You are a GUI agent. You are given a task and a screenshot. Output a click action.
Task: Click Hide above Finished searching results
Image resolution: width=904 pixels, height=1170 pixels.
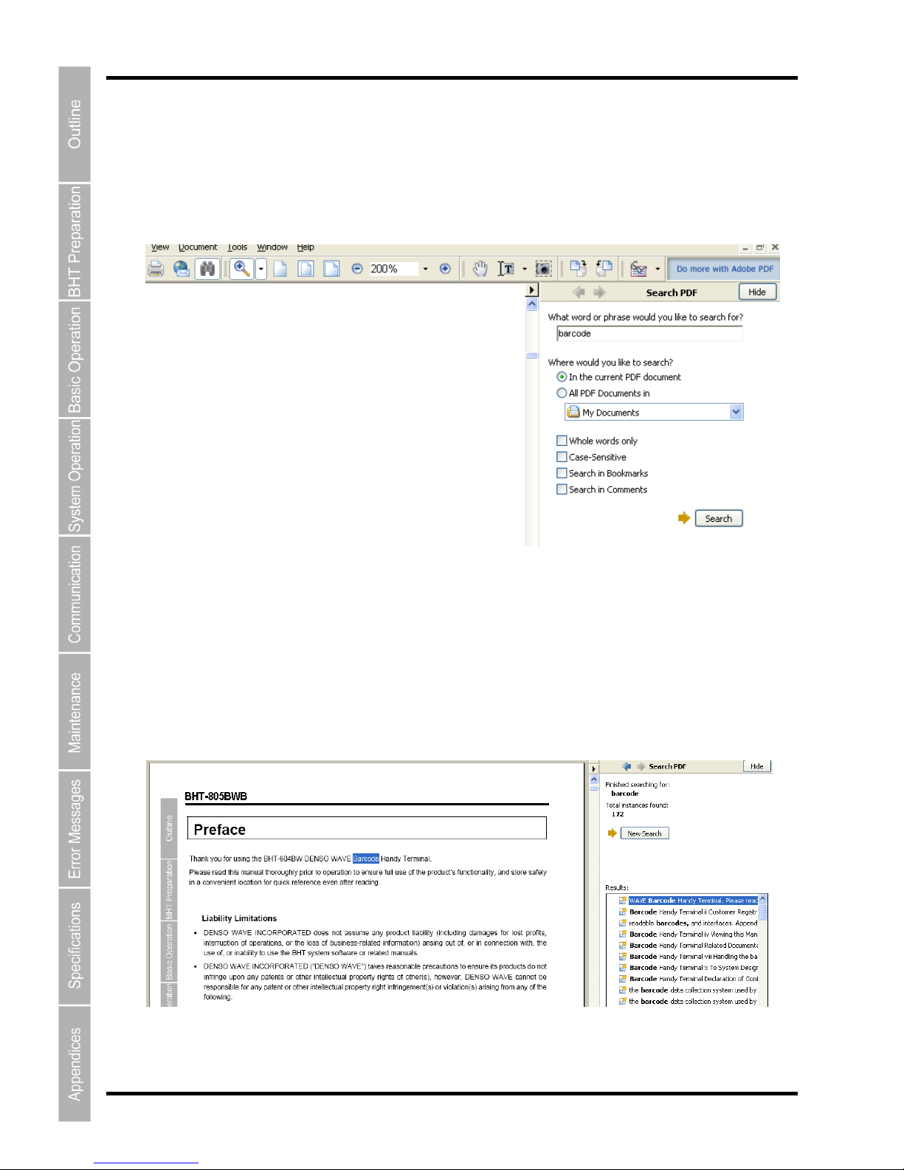pos(757,766)
